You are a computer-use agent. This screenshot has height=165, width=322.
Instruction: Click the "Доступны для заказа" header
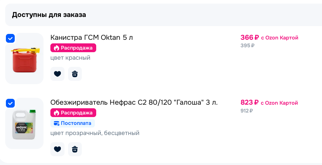(x=49, y=15)
